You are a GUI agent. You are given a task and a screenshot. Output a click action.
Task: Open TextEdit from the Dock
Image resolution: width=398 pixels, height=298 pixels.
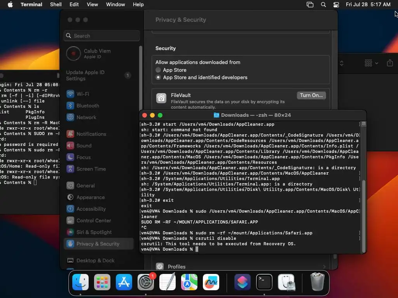[168, 282]
